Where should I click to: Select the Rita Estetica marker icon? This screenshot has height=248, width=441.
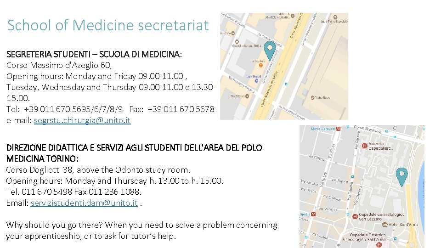[247, 96]
